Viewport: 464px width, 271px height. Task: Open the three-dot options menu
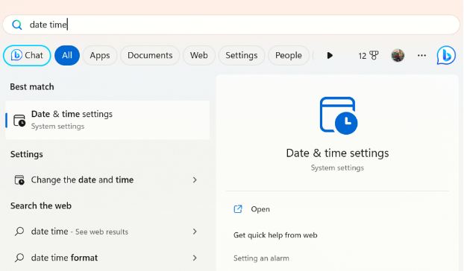(421, 56)
